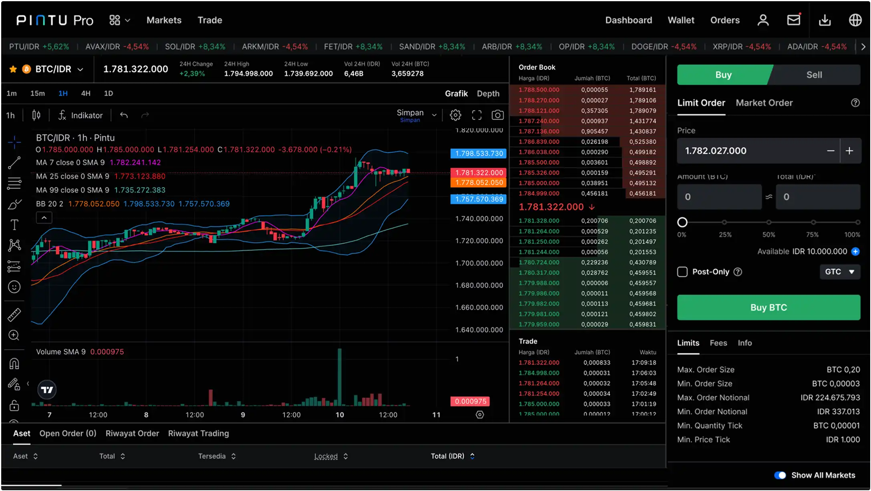The image size is (871, 491).
Task: Select the crosshair cursor tool
Action: (14, 142)
